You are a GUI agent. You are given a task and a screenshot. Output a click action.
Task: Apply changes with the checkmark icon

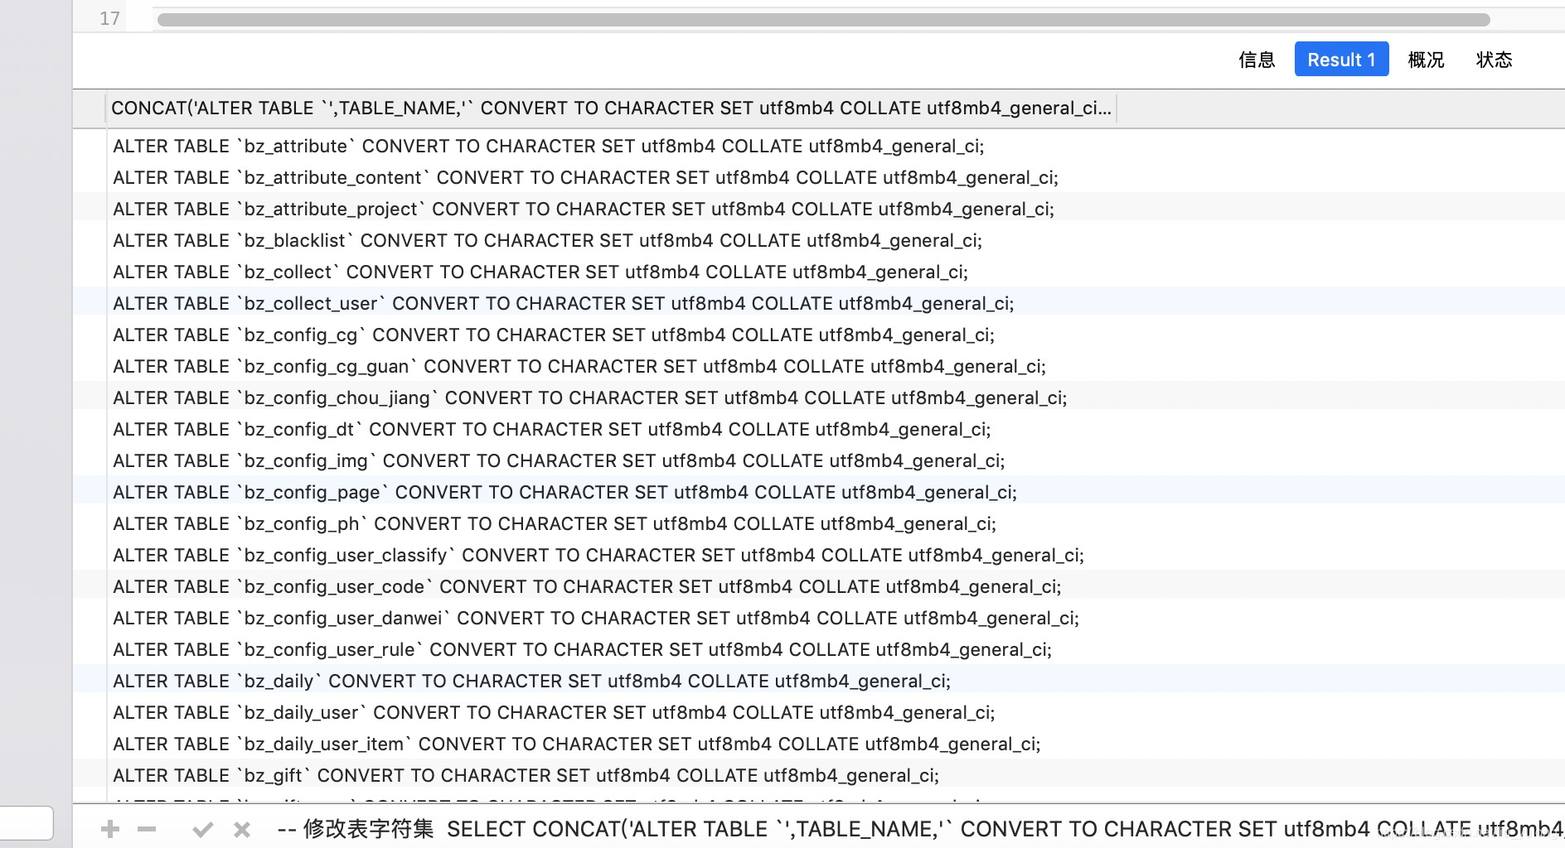202,829
